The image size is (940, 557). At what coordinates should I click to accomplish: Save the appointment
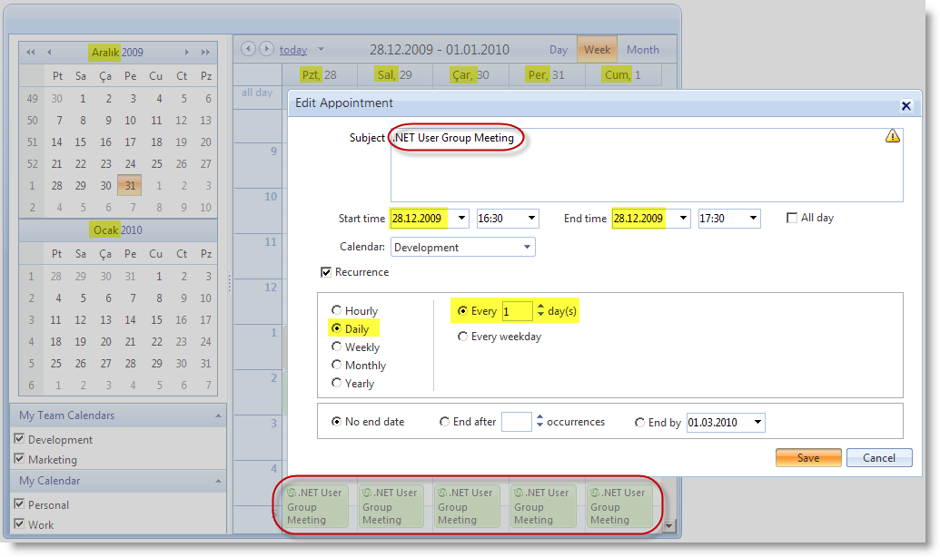pyautogui.click(x=808, y=457)
